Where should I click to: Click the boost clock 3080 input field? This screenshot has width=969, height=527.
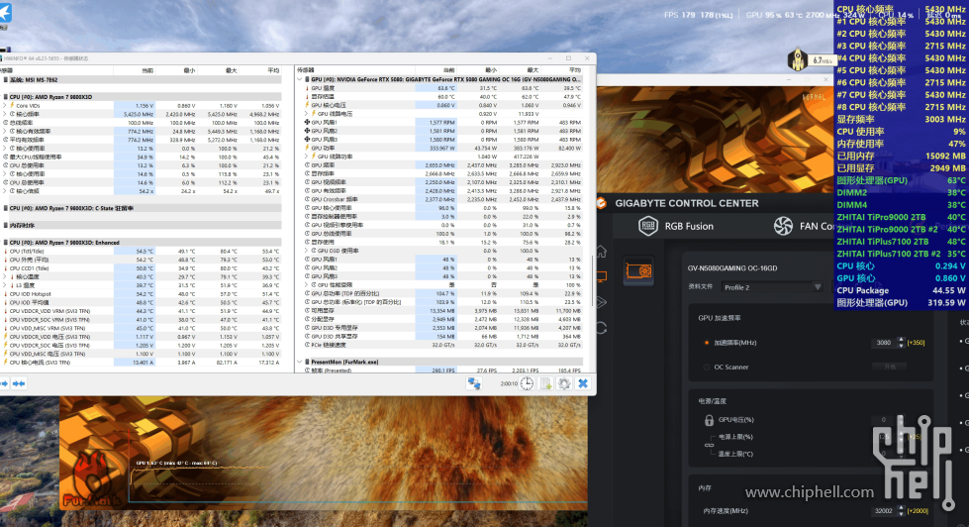coord(884,343)
